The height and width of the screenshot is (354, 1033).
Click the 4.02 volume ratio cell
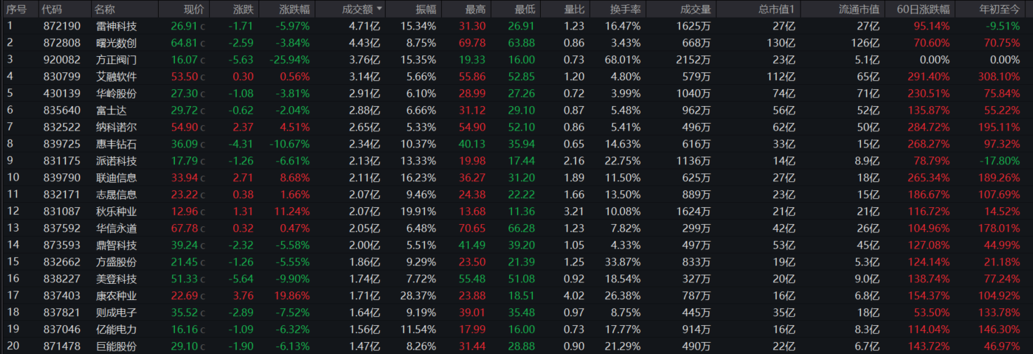click(x=573, y=296)
